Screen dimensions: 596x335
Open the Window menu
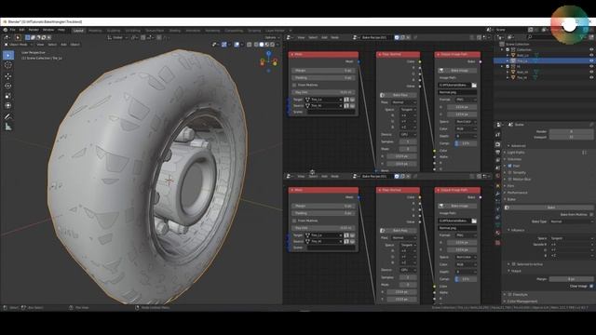[48, 30]
